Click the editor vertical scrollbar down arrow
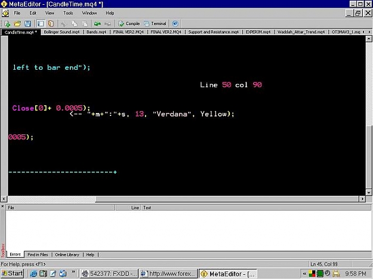This screenshot has height=279, width=373. [369, 192]
